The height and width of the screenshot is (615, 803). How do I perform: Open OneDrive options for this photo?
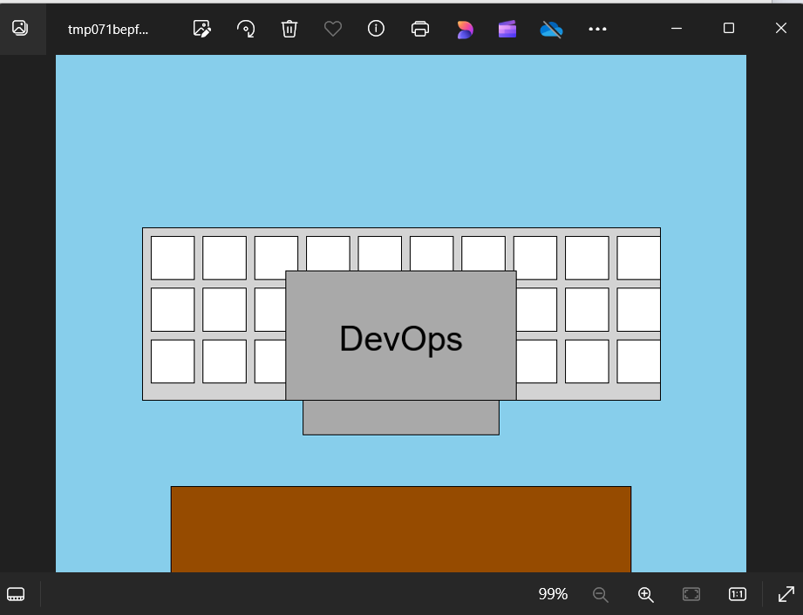click(551, 28)
